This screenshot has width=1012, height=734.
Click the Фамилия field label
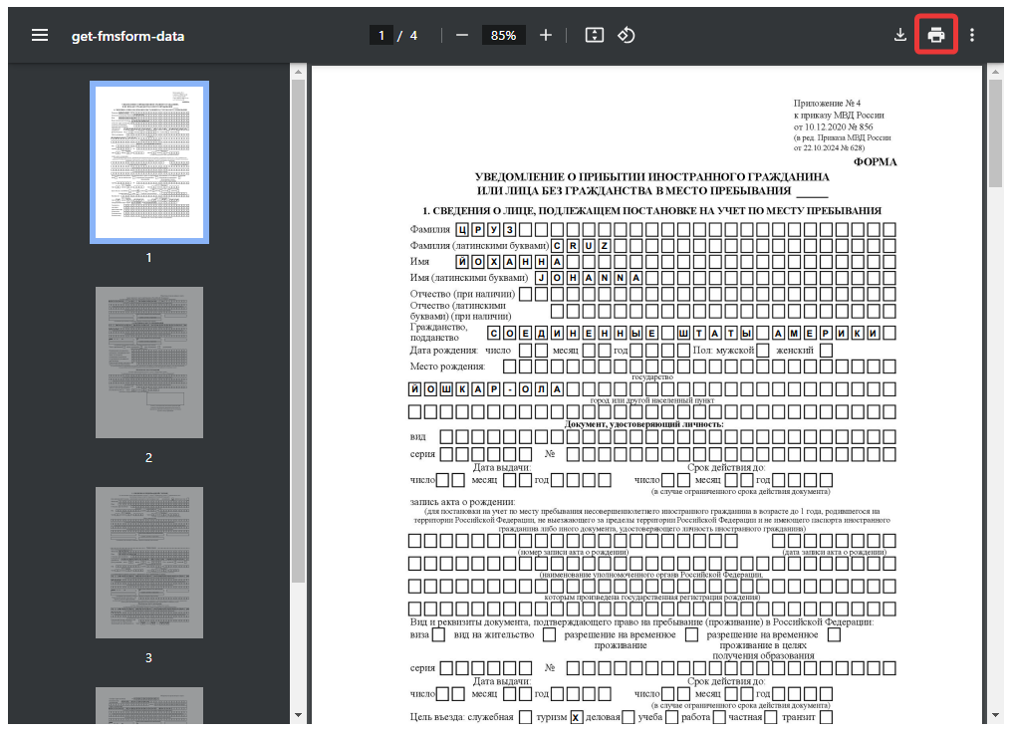(x=430, y=229)
